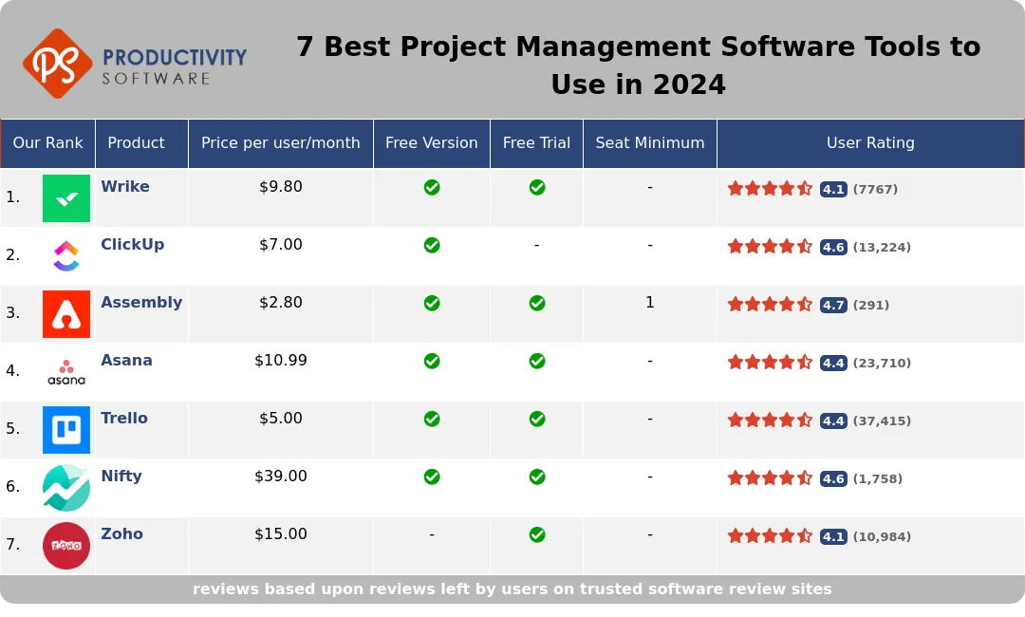
Task: Select Asana's Free Trial checkmark
Action: coord(537,361)
